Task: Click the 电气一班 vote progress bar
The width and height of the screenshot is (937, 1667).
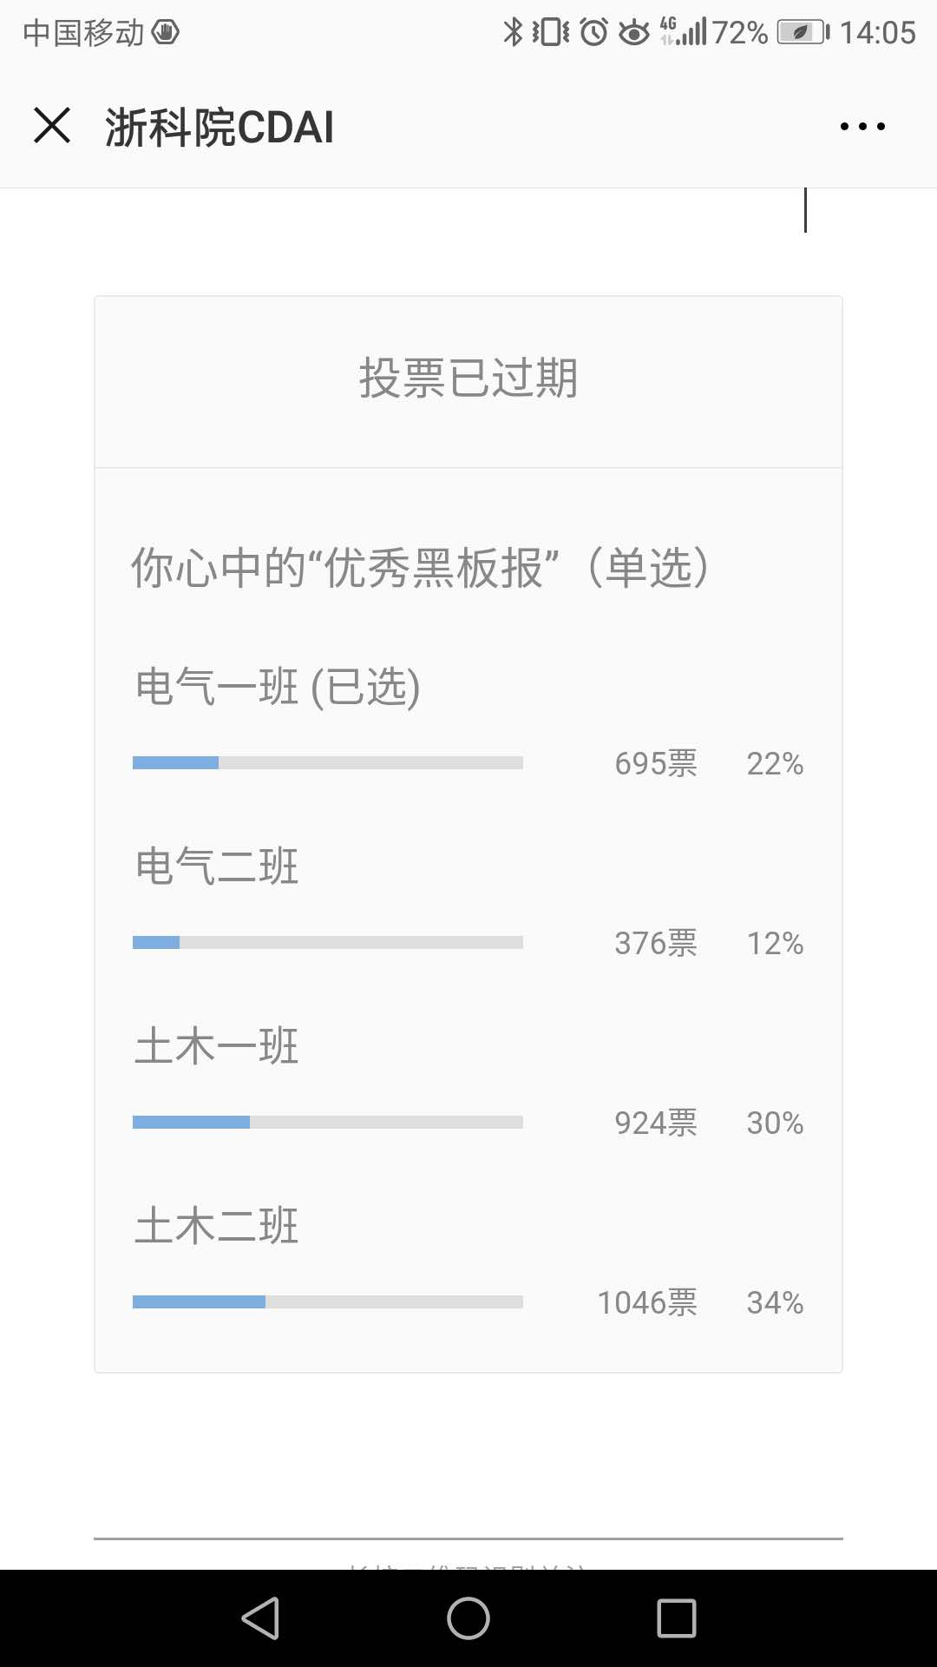Action: [328, 763]
